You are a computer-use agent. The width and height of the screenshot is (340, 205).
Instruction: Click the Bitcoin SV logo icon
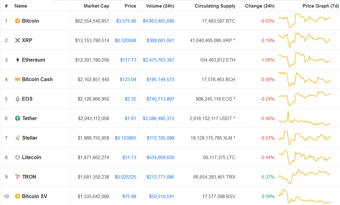pos(18,196)
